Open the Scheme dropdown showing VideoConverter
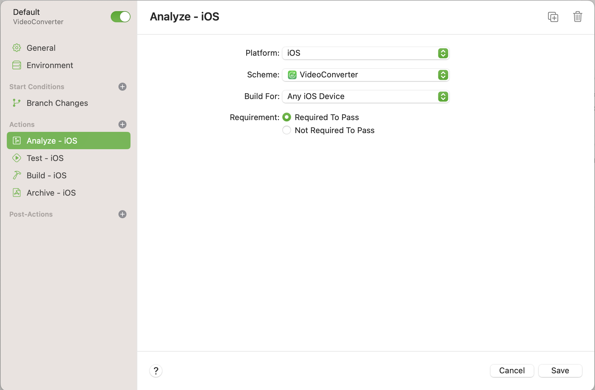The height and width of the screenshot is (390, 595). 366,75
